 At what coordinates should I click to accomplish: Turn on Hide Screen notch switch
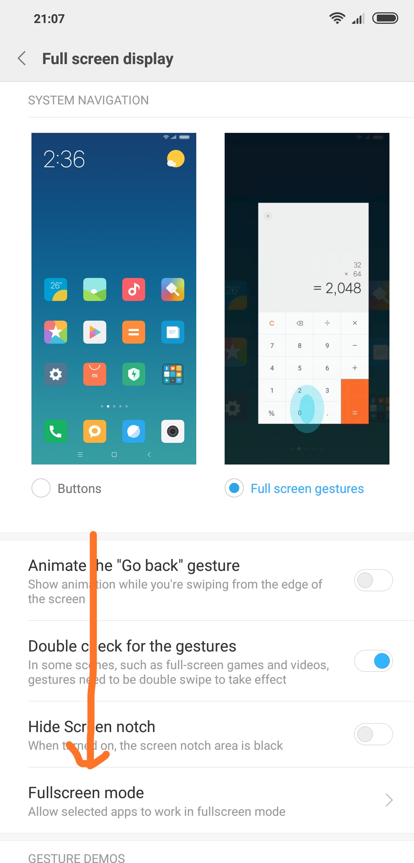373,734
